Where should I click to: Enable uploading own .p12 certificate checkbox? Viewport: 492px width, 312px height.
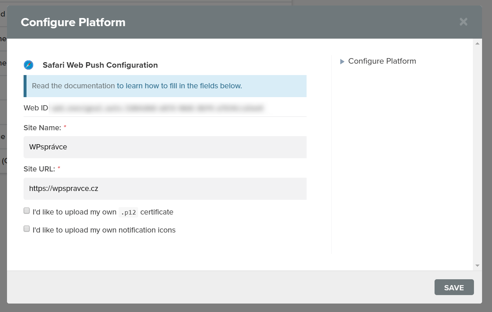27,211
